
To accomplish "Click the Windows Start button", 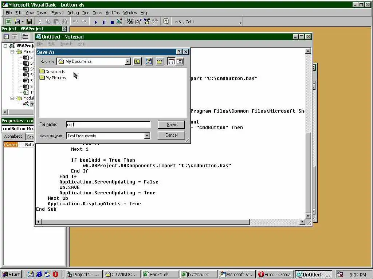I will 11,275.
